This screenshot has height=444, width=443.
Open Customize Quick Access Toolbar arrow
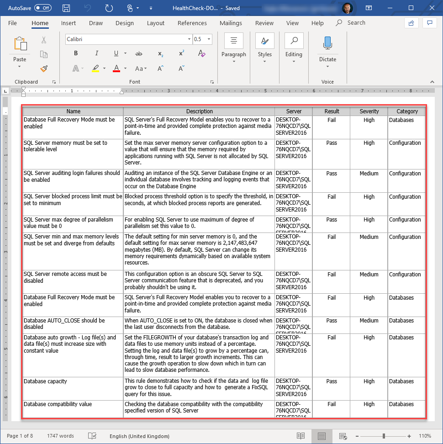click(151, 8)
